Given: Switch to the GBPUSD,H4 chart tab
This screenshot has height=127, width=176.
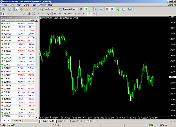Looking at the screenshot, I should [x=77, y=121].
